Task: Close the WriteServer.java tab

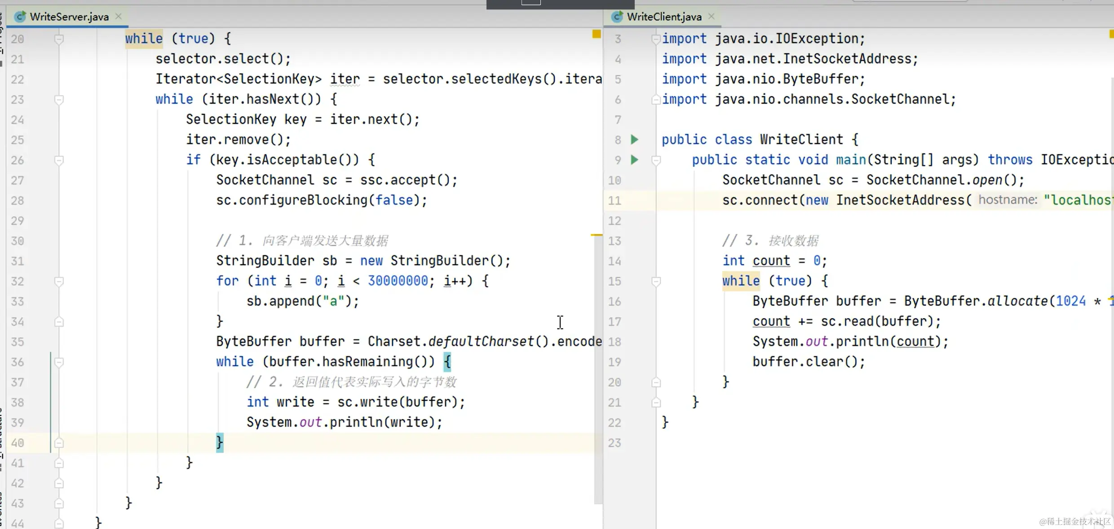Action: point(119,16)
